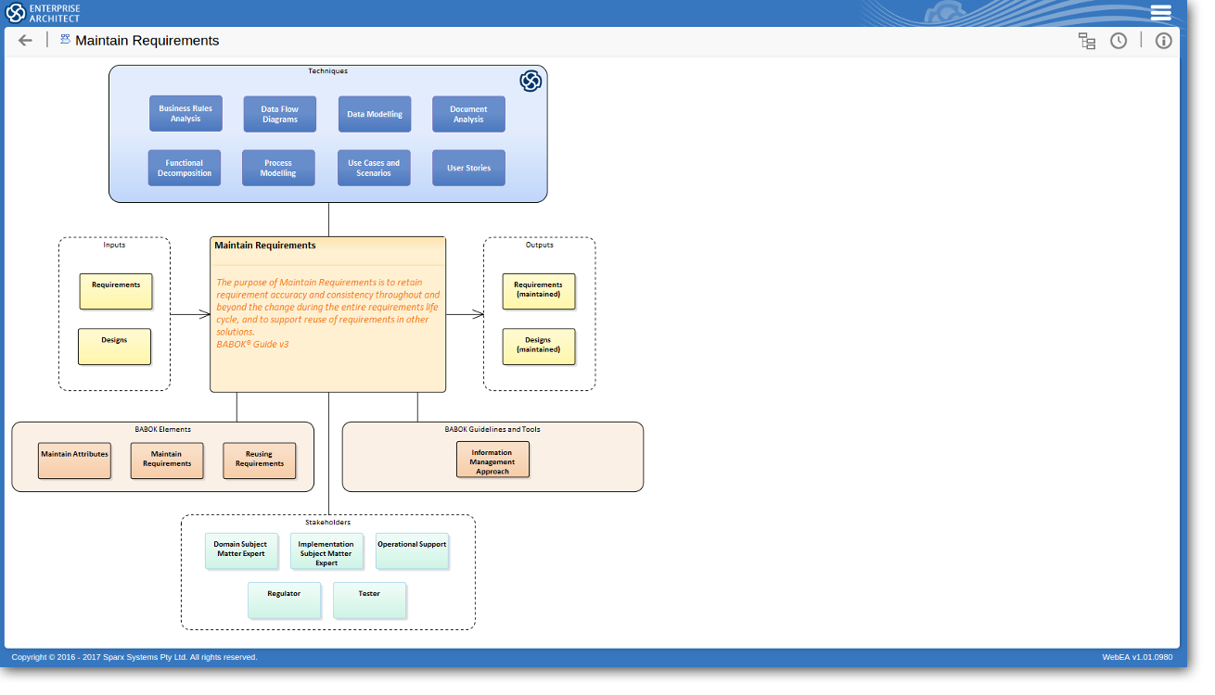Viewport: 1215px width, 695px height.
Task: Click the Sparx logo in Techniques box
Action: pyautogui.click(x=531, y=82)
